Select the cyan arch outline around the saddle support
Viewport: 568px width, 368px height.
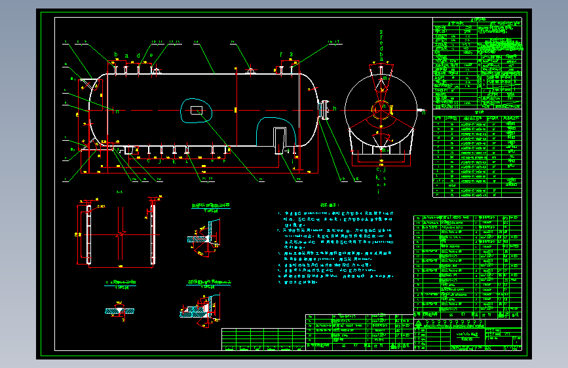pos(276,132)
